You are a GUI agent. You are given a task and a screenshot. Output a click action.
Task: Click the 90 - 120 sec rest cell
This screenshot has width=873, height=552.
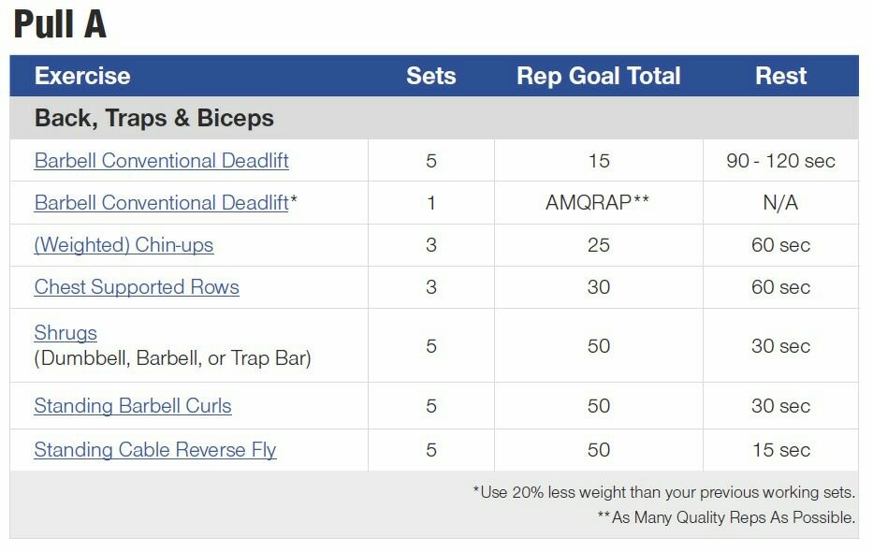tap(780, 161)
